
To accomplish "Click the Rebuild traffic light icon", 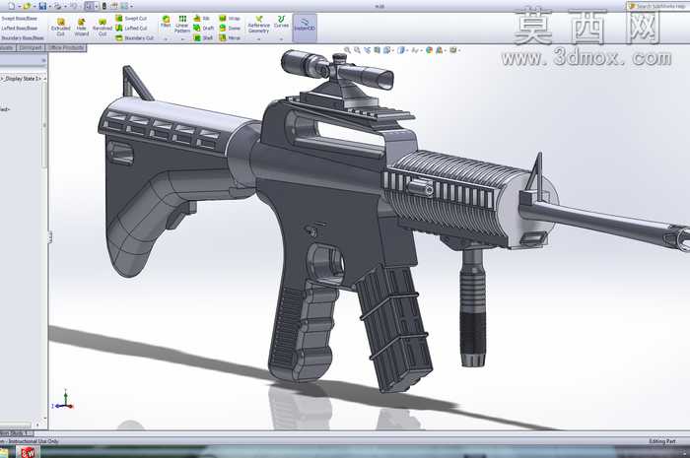I will pyautogui.click(x=104, y=6).
